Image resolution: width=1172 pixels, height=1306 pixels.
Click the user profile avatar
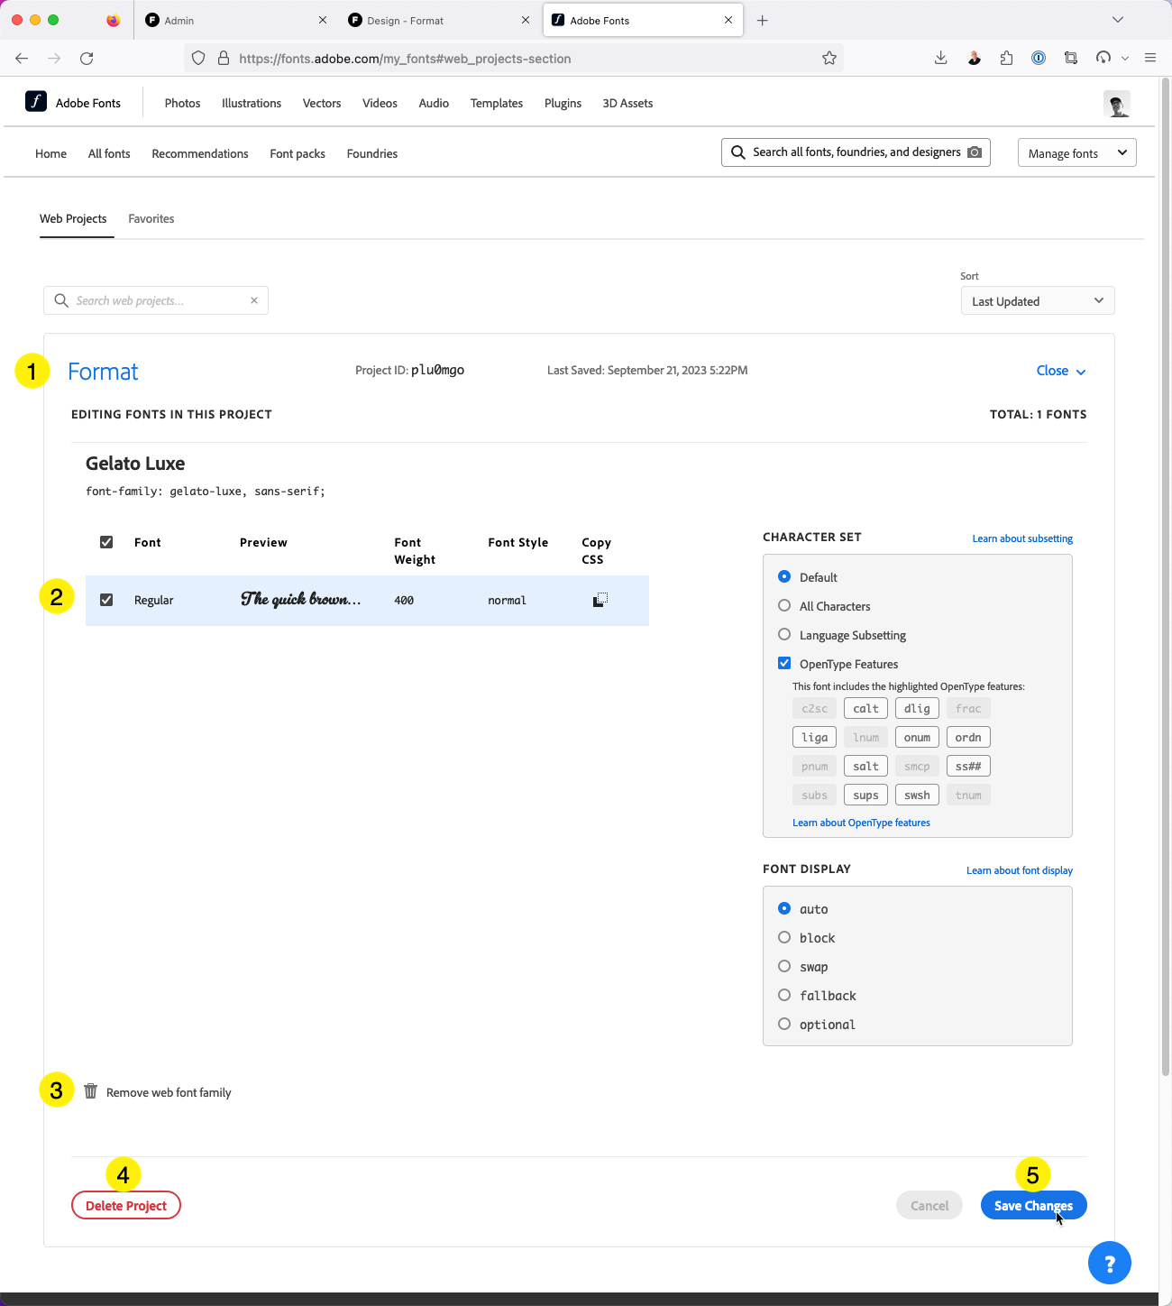pyautogui.click(x=1117, y=104)
